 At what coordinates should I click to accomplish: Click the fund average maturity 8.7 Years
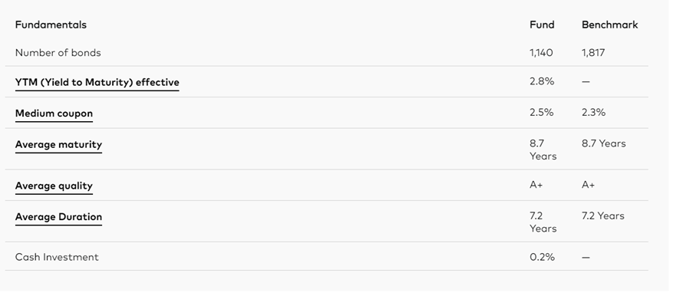point(543,150)
